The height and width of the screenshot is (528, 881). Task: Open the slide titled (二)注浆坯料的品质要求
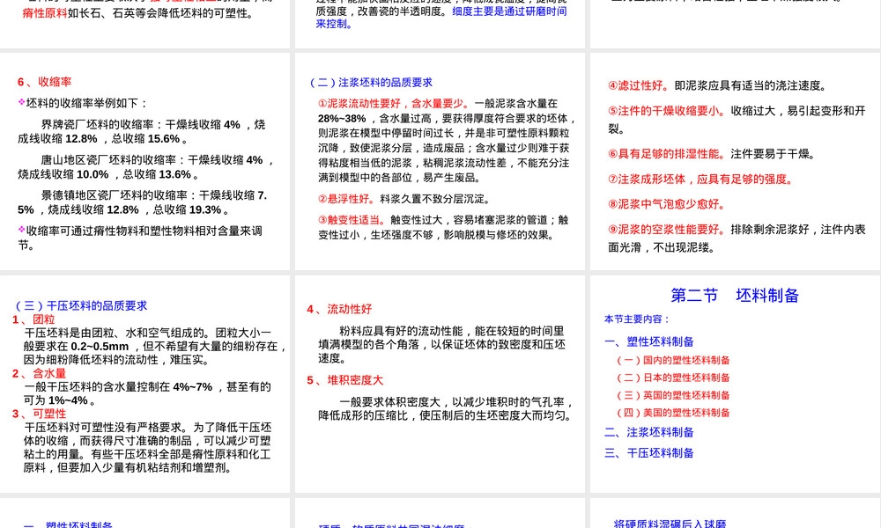coord(440,162)
